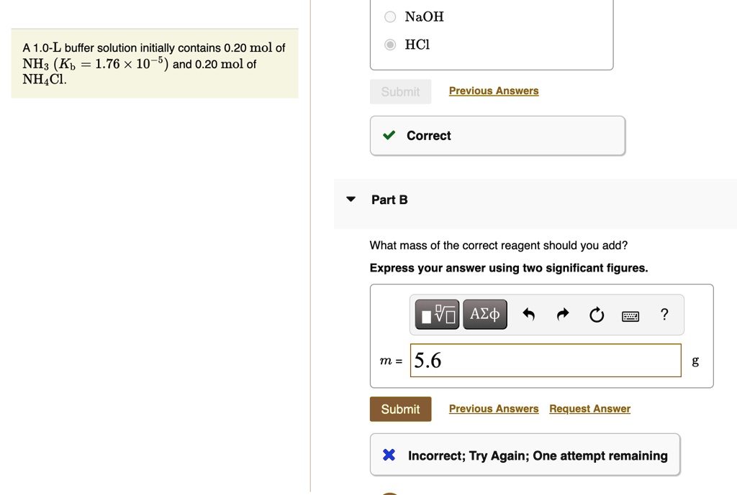Click the Request Answer link
This screenshot has width=737, height=495.
click(x=589, y=409)
